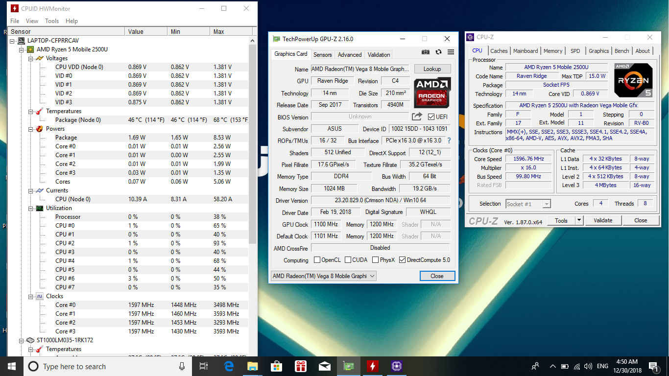
Task: Click the Powers flame icon in HWMonitor
Action: (x=40, y=129)
